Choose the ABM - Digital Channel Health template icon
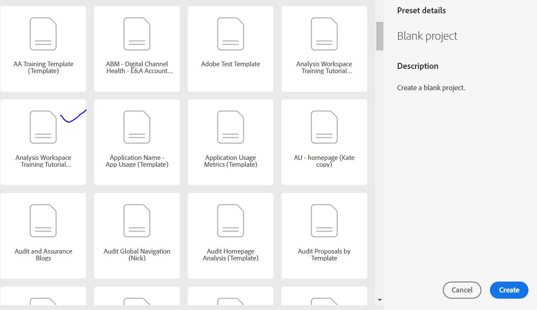 137,34
